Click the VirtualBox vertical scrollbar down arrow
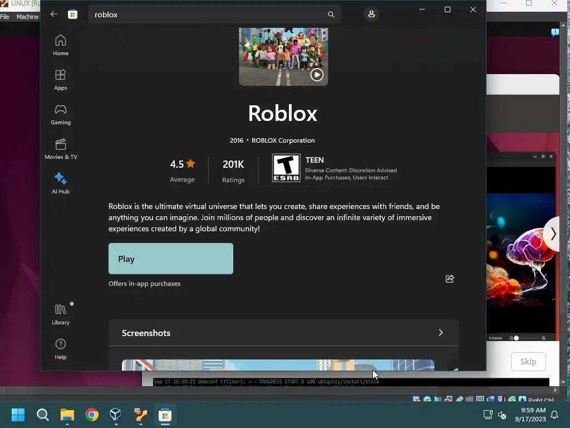This screenshot has width=570, height=428. pos(563,382)
